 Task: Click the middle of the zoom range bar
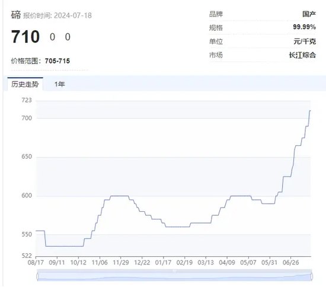(175, 276)
